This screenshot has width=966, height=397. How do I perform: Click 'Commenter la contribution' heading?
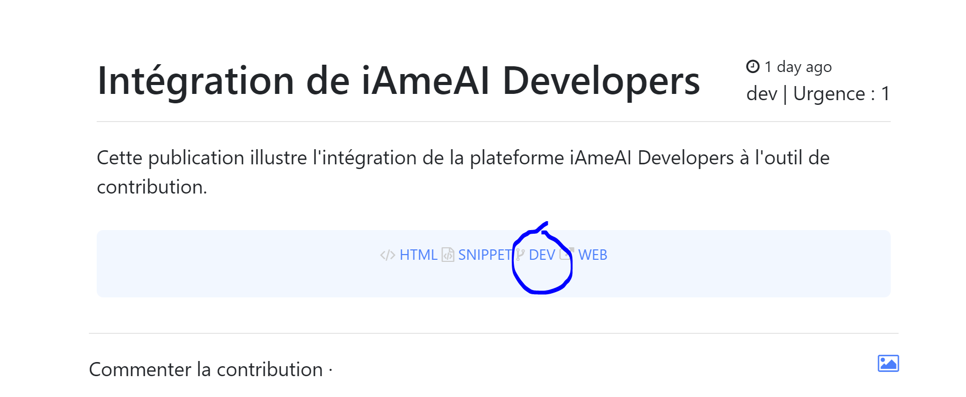coord(206,369)
